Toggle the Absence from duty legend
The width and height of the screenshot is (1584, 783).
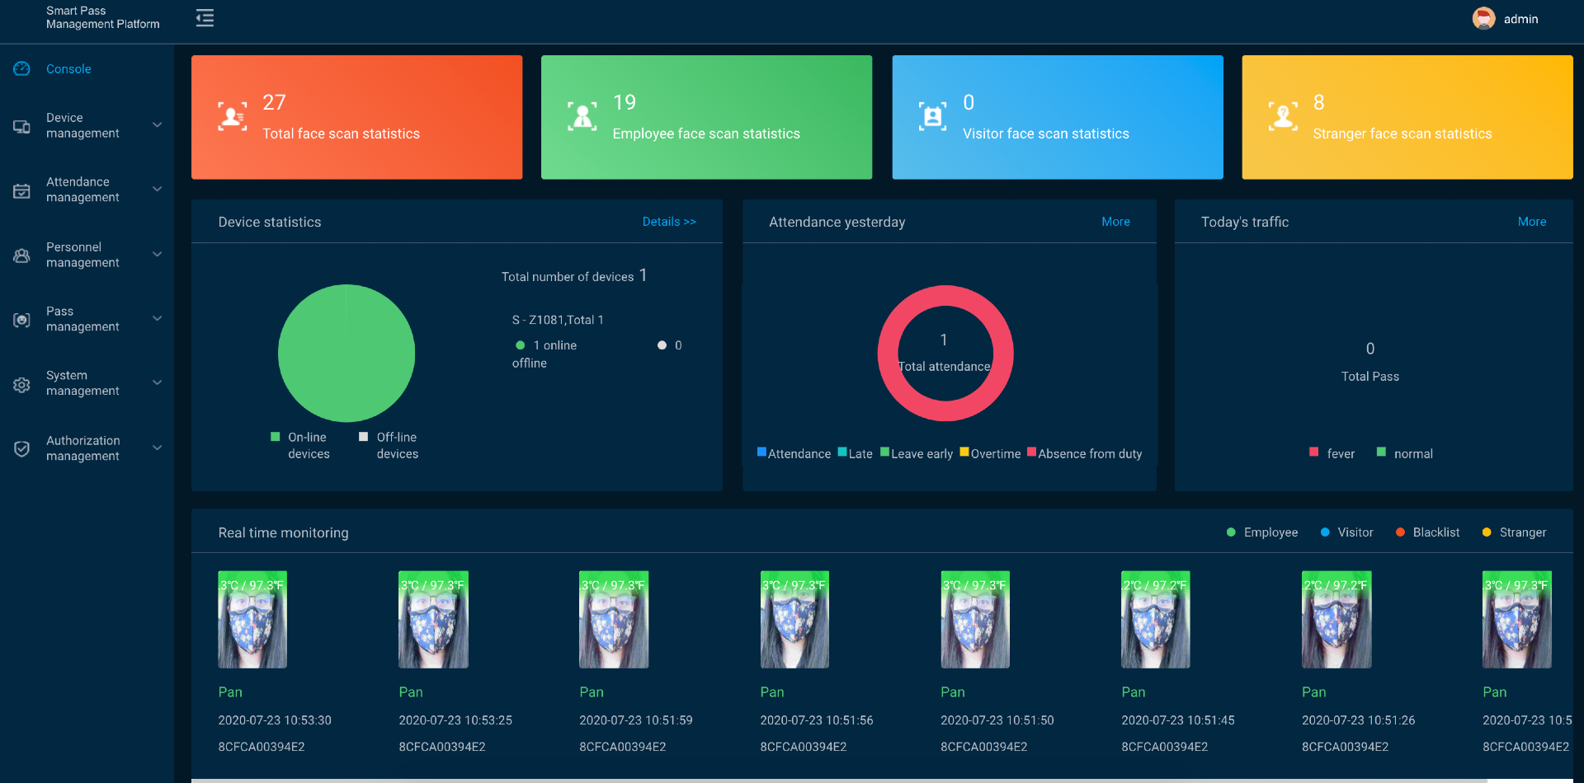1084,453
